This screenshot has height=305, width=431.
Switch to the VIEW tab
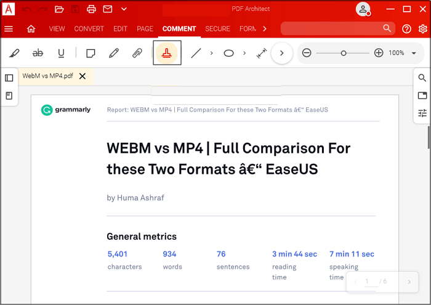(x=57, y=29)
